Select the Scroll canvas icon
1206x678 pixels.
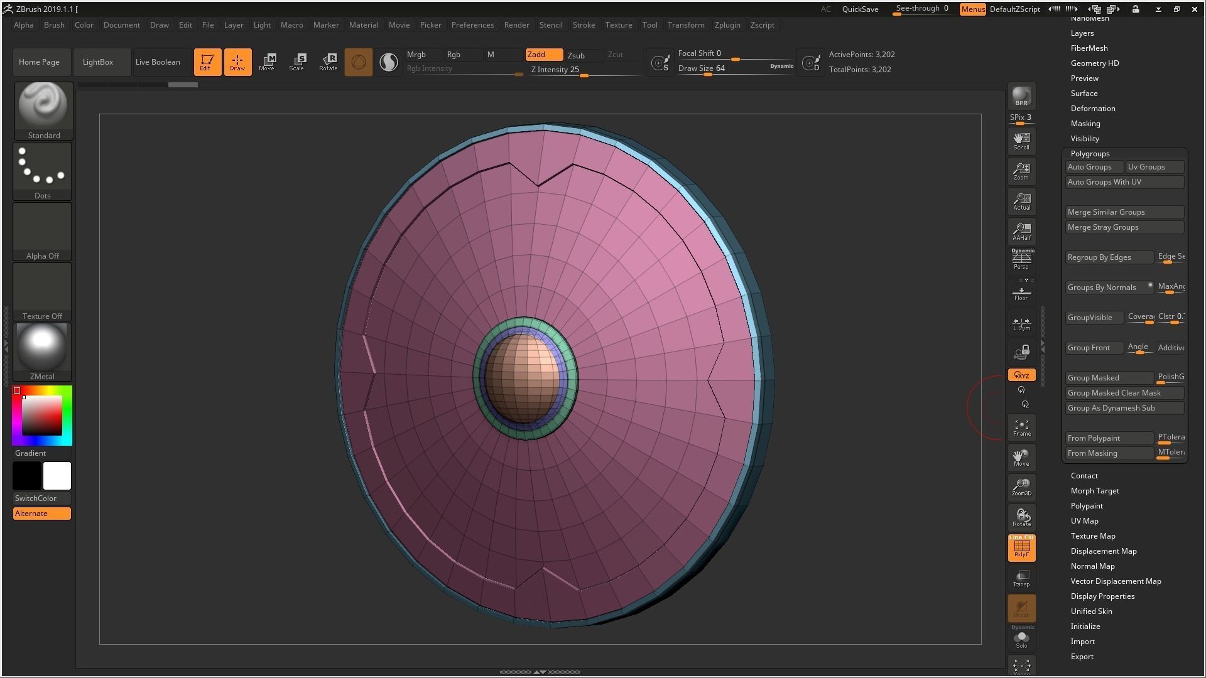1021,141
